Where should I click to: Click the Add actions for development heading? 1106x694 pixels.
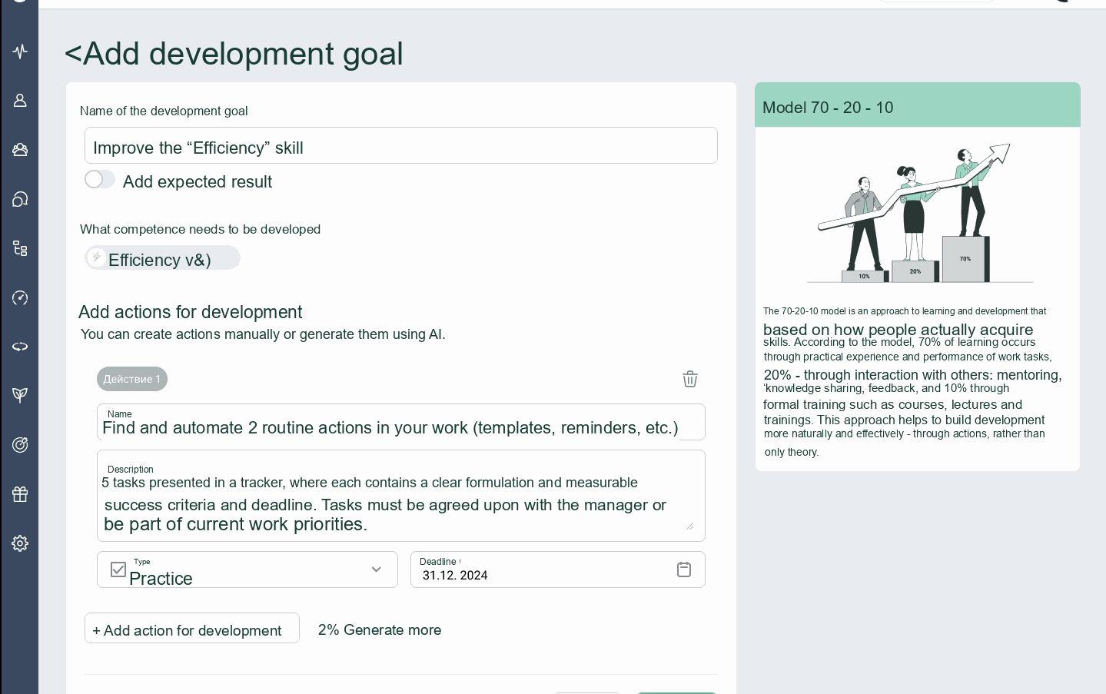190,312
